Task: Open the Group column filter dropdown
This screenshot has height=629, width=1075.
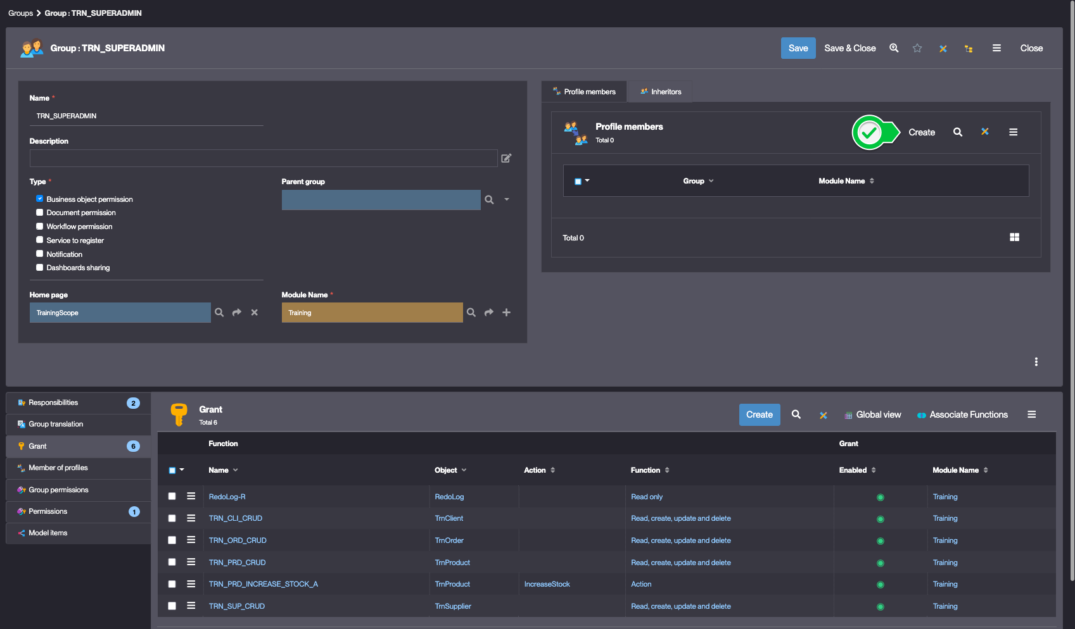Action: [711, 181]
